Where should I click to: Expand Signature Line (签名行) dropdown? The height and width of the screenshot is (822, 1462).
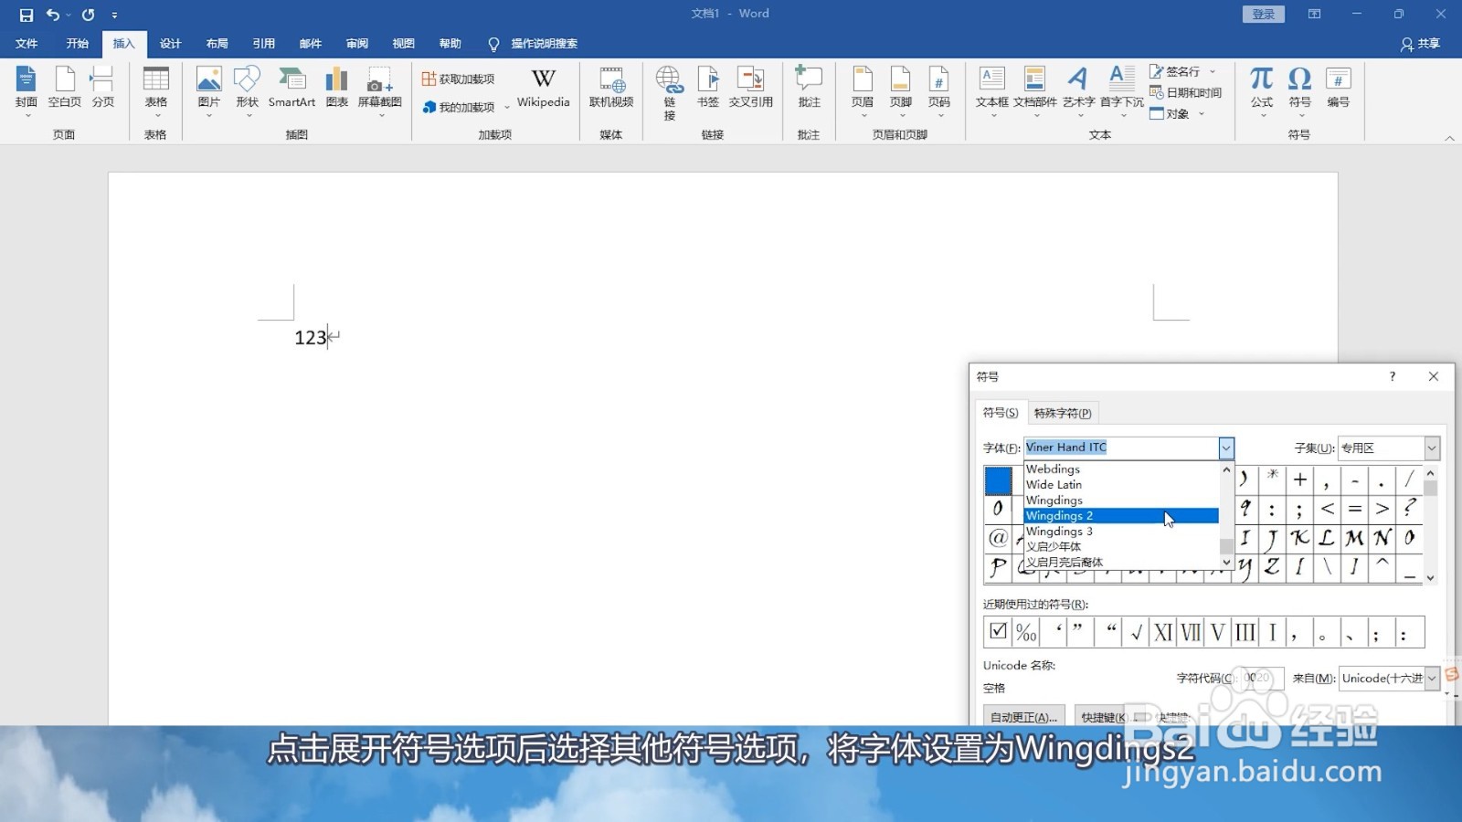(x=1213, y=71)
